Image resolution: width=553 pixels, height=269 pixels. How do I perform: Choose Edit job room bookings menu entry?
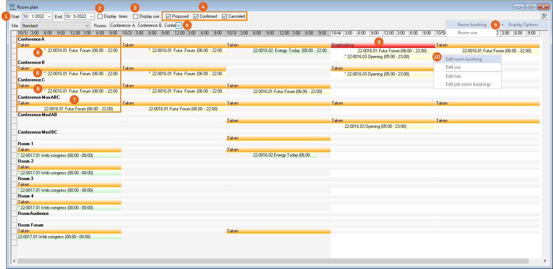coord(468,84)
